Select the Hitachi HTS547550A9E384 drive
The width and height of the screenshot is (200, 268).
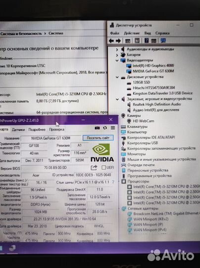coord(154,88)
